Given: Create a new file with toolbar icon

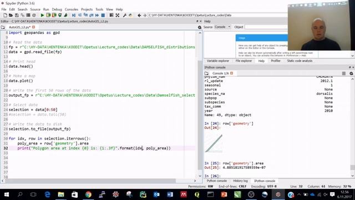Looking at the screenshot, I should click(x=5, y=15).
